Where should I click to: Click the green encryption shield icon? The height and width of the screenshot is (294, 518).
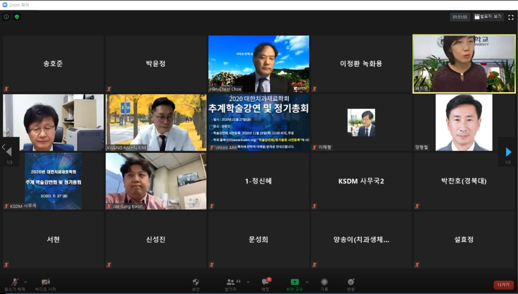17,17
